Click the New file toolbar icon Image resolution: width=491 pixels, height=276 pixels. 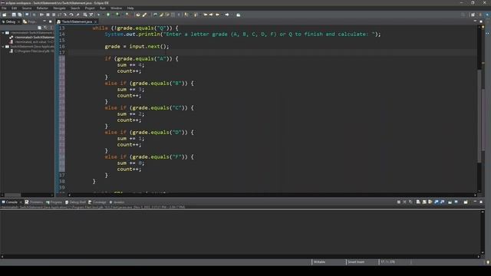5,15
